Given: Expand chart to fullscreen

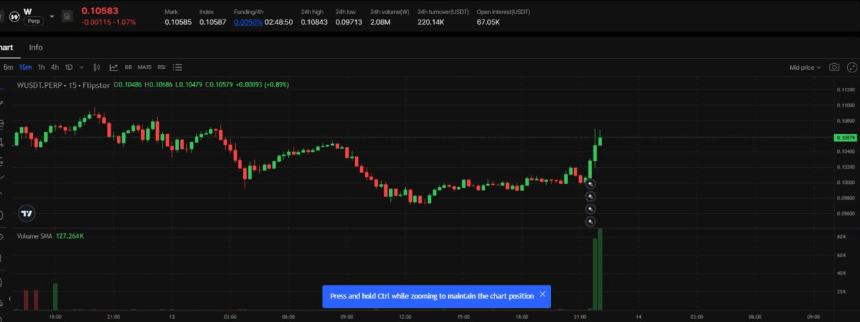Looking at the screenshot, I should point(853,67).
